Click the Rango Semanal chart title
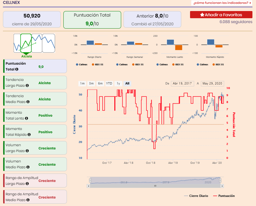 pos(135,57)
